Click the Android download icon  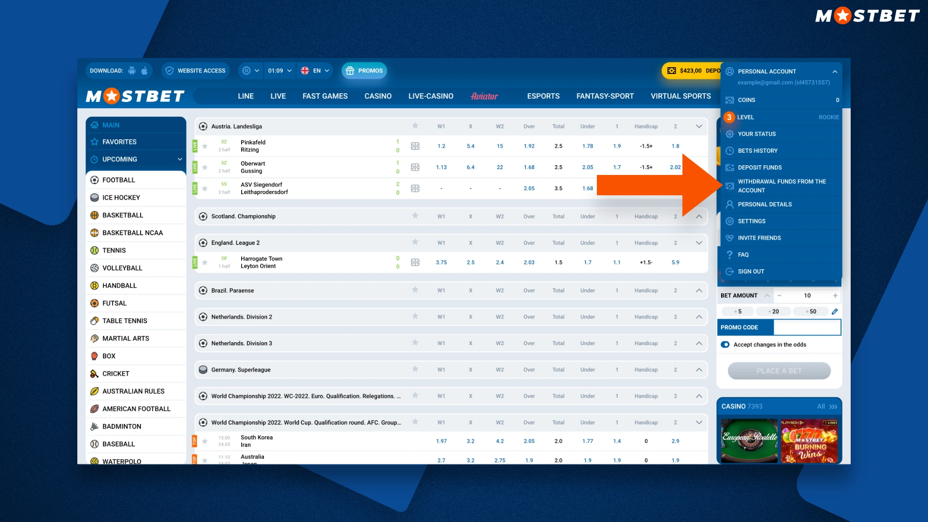click(x=131, y=71)
